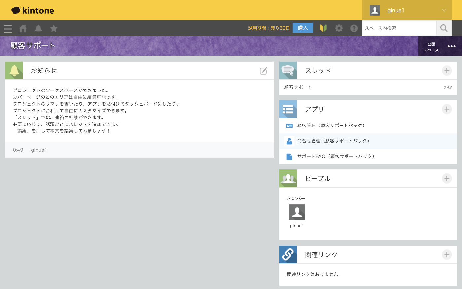
Task: Open the notification bell icon
Action: pyautogui.click(x=38, y=28)
